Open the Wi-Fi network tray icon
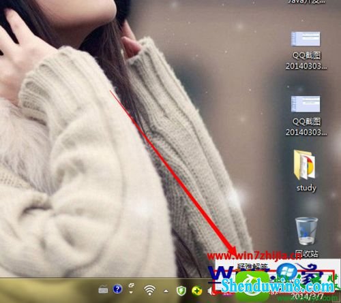 (x=149, y=290)
